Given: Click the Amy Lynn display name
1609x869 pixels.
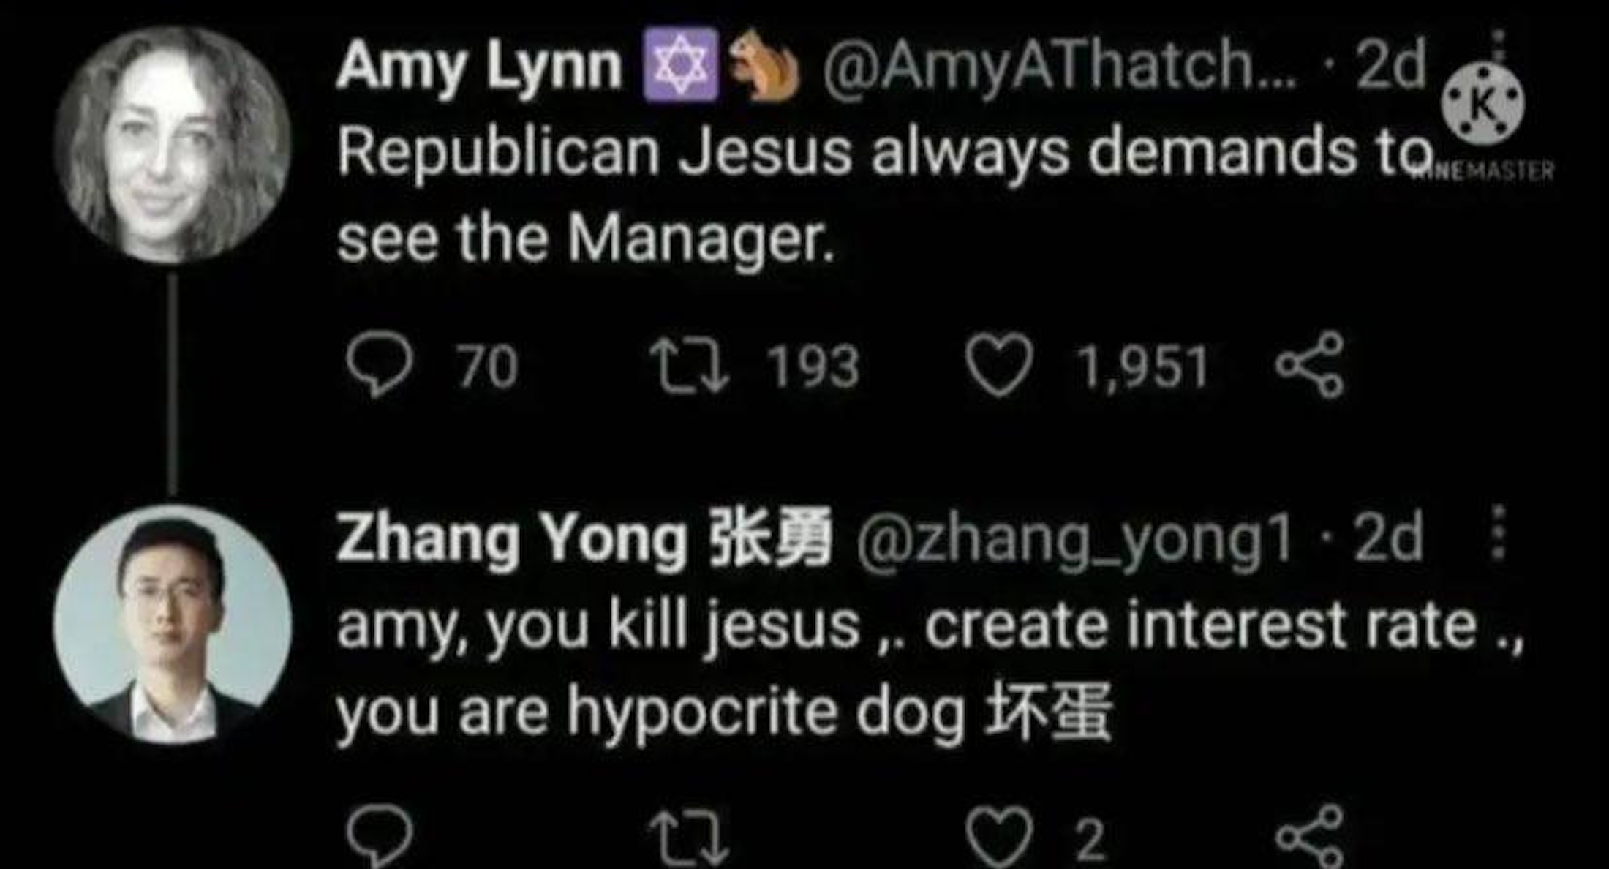Looking at the screenshot, I should [479, 66].
